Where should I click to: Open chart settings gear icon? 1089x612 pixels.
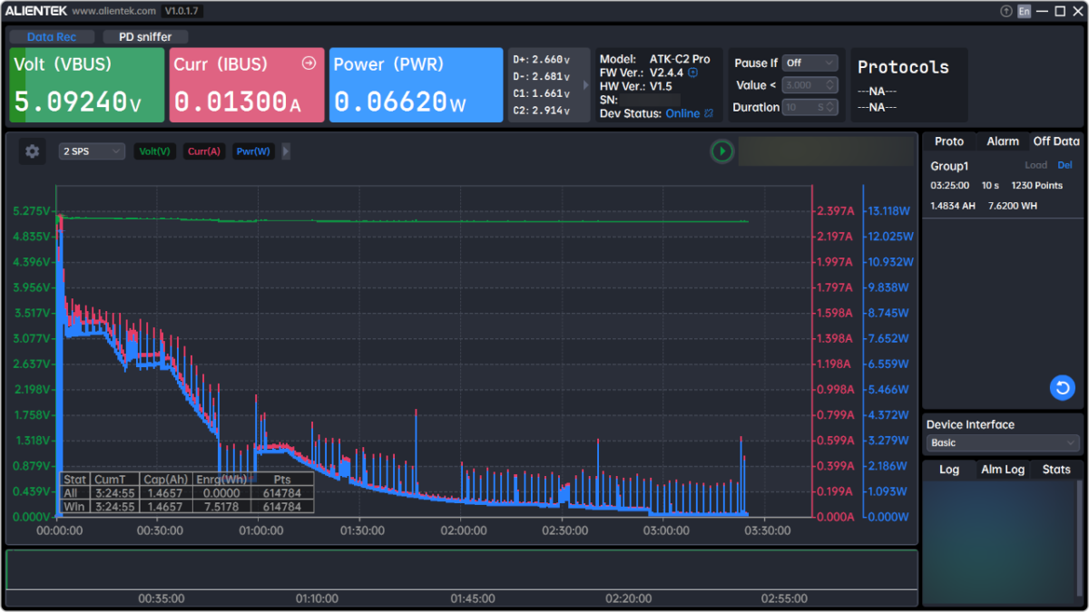[x=33, y=151]
